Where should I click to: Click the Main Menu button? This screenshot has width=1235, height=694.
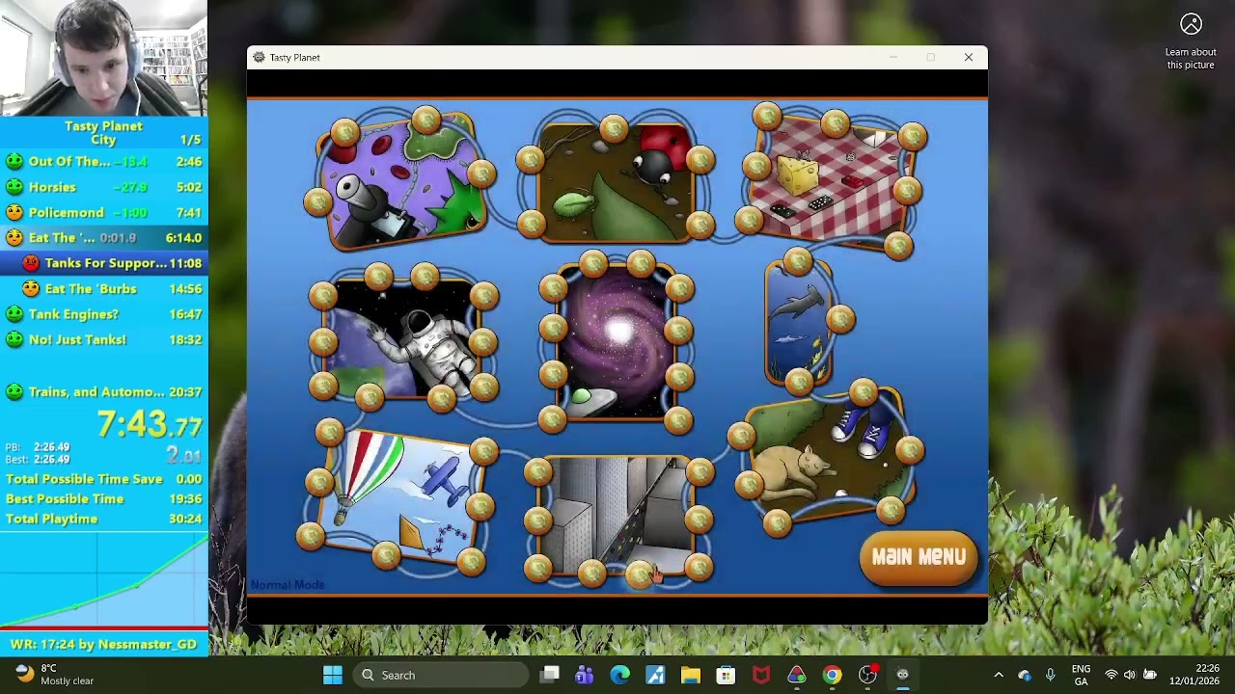pyautogui.click(x=918, y=557)
